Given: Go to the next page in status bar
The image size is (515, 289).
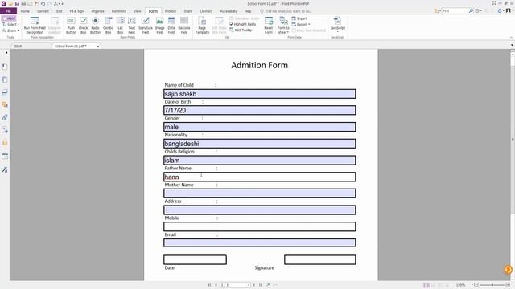Looking at the screenshot, I should click(253, 285).
